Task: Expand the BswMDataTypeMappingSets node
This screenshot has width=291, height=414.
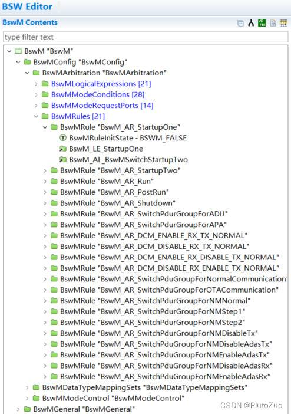Action: pyautogui.click(x=27, y=387)
